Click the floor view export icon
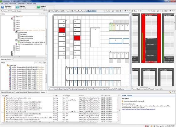This screenshot has width=176, height=127. pyautogui.click(x=113, y=11)
